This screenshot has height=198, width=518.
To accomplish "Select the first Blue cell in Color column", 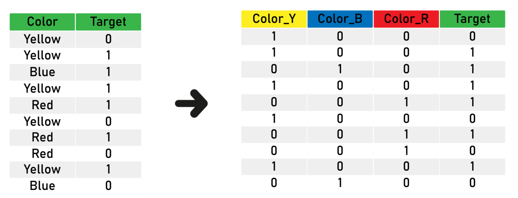I will tap(42, 72).
